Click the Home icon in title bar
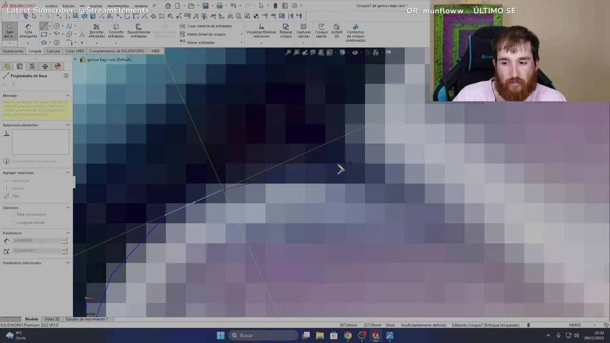Screen dimensions: 610x343 click(x=168, y=6)
